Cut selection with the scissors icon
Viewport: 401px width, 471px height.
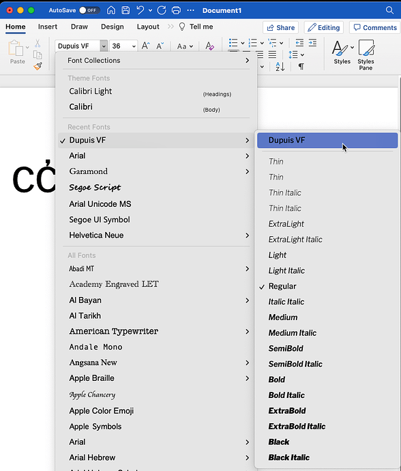[x=38, y=43]
